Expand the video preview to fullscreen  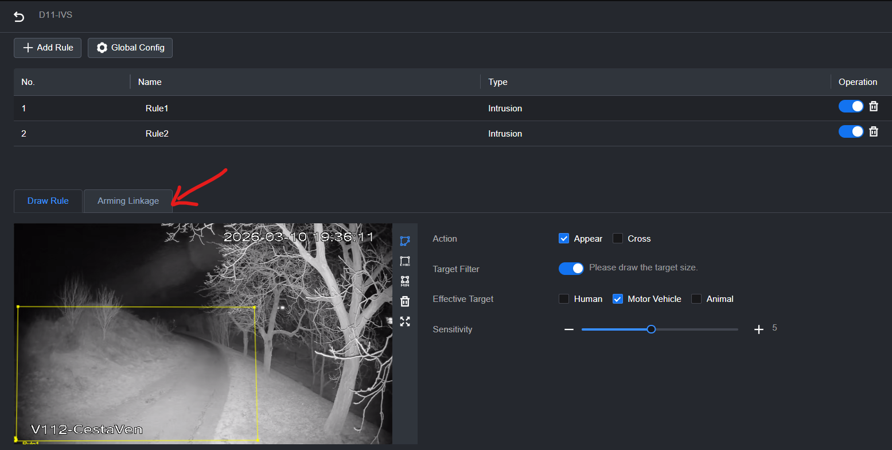(x=405, y=321)
